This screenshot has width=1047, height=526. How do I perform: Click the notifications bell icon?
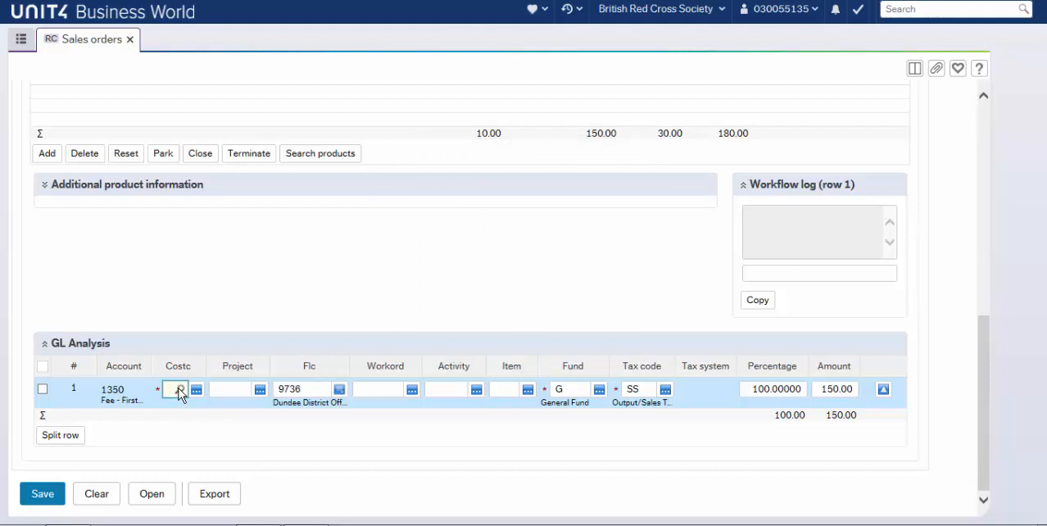(836, 9)
